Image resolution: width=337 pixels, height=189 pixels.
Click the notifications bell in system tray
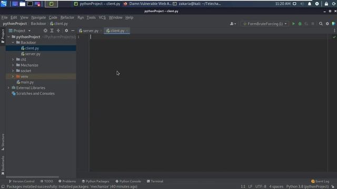pyautogui.click(x=310, y=4)
